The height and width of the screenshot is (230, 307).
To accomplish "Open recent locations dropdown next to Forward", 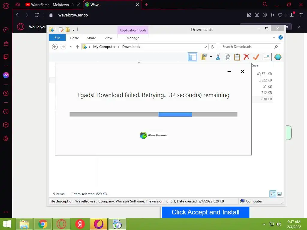I will click(70, 47).
